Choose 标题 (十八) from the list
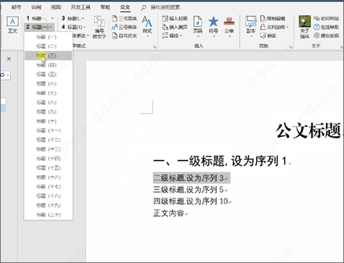Viewport: 344px width, 263px height. tap(48, 196)
